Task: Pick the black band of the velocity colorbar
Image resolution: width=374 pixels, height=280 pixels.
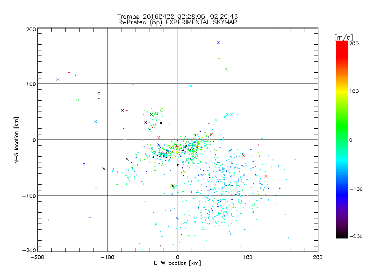Action: 342,235
